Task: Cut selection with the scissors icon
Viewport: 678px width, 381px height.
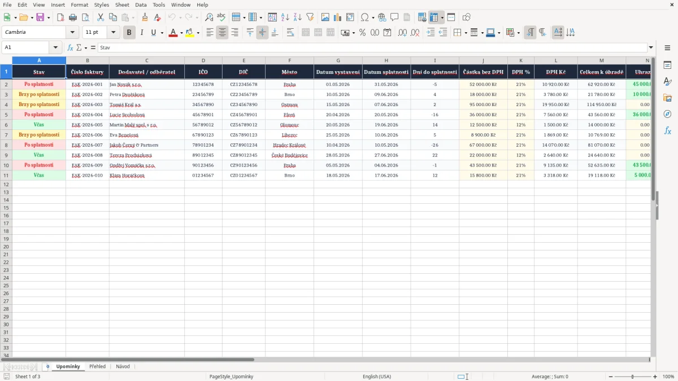Action: 101,17
